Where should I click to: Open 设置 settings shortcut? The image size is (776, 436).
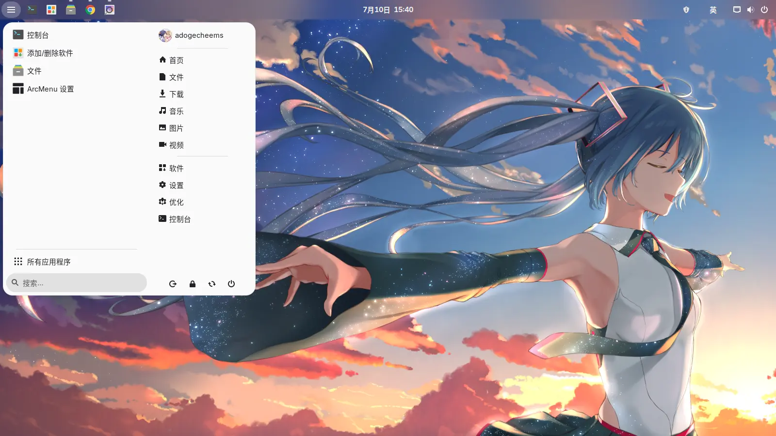[x=202, y=185]
